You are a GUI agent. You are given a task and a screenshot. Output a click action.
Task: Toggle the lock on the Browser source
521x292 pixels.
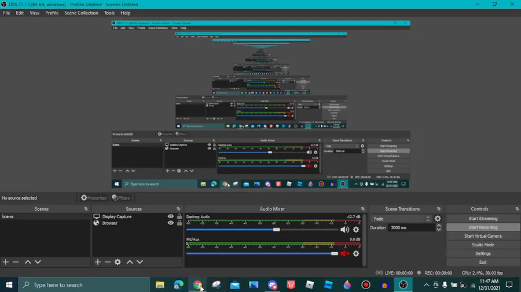click(179, 223)
